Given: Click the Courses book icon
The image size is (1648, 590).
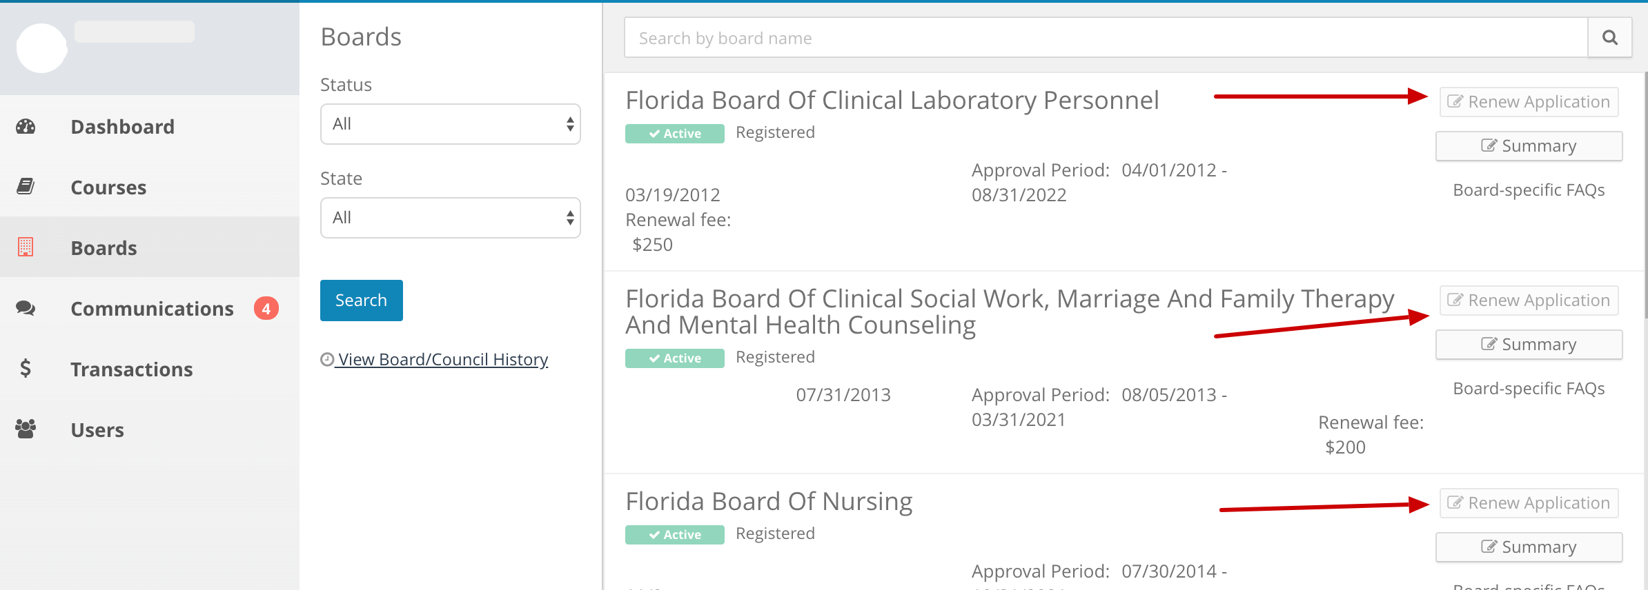Looking at the screenshot, I should (x=26, y=186).
